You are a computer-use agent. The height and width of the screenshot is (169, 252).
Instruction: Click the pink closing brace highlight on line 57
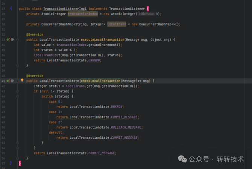click(x=20, y=163)
